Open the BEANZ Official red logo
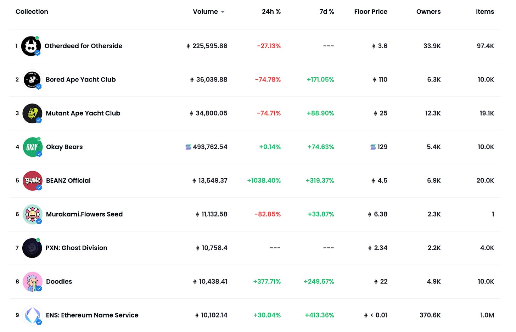The height and width of the screenshot is (332, 516). tap(33, 181)
